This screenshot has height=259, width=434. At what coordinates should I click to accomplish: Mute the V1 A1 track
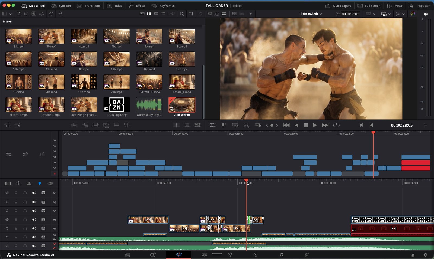[34, 246]
